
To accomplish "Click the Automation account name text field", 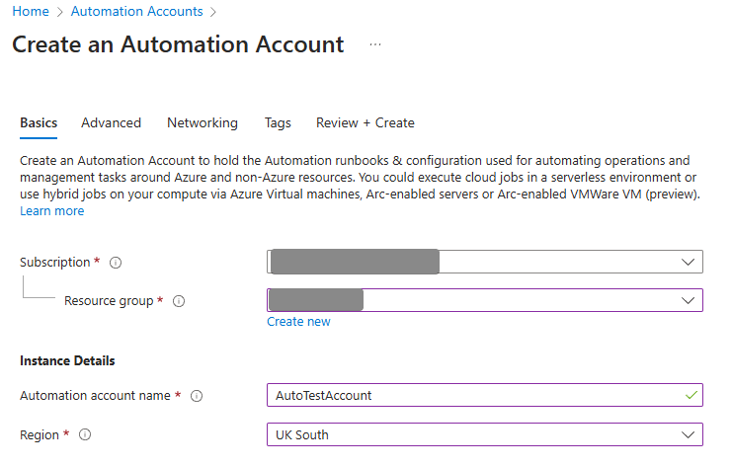I will click(x=474, y=395).
